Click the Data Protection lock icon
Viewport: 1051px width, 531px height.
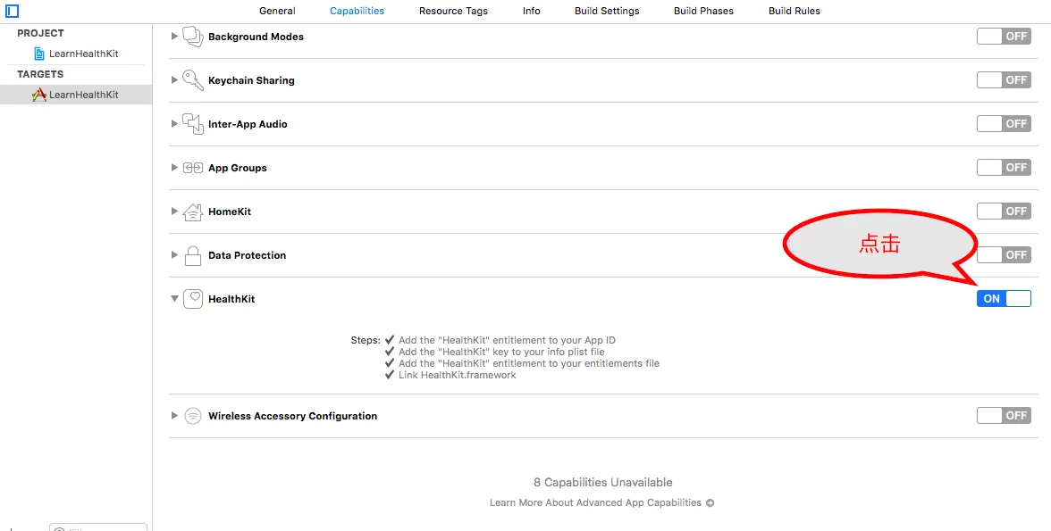click(193, 255)
